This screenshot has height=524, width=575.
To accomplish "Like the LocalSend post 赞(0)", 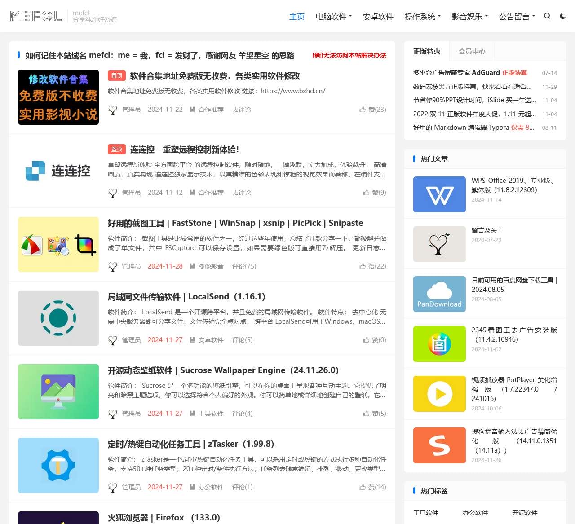I will pos(375,340).
